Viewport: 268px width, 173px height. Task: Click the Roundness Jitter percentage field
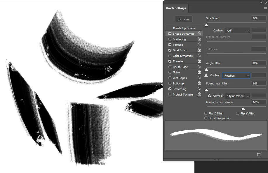259,83
